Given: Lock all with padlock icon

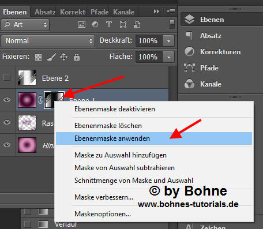Looking at the screenshot, I should coord(77,57).
